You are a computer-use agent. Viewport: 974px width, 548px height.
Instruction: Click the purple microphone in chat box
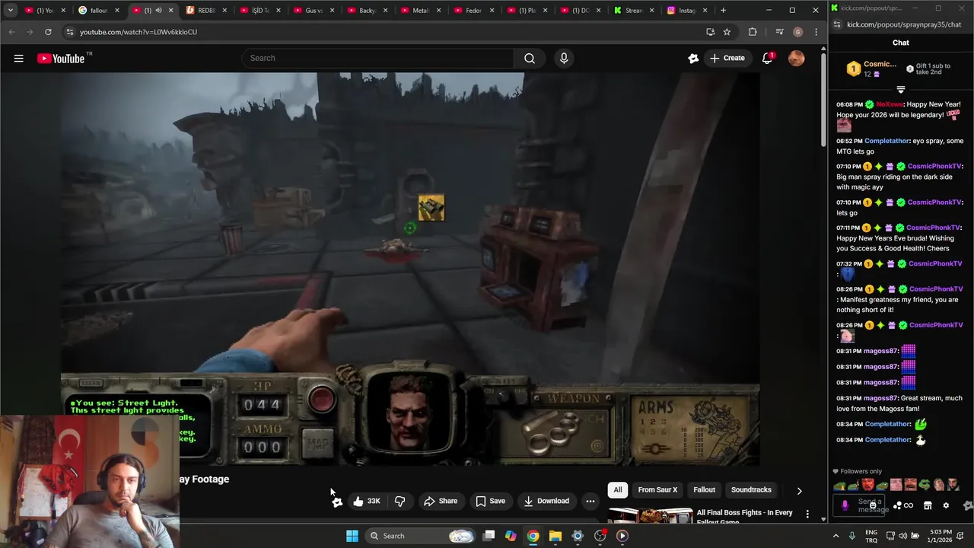(845, 505)
